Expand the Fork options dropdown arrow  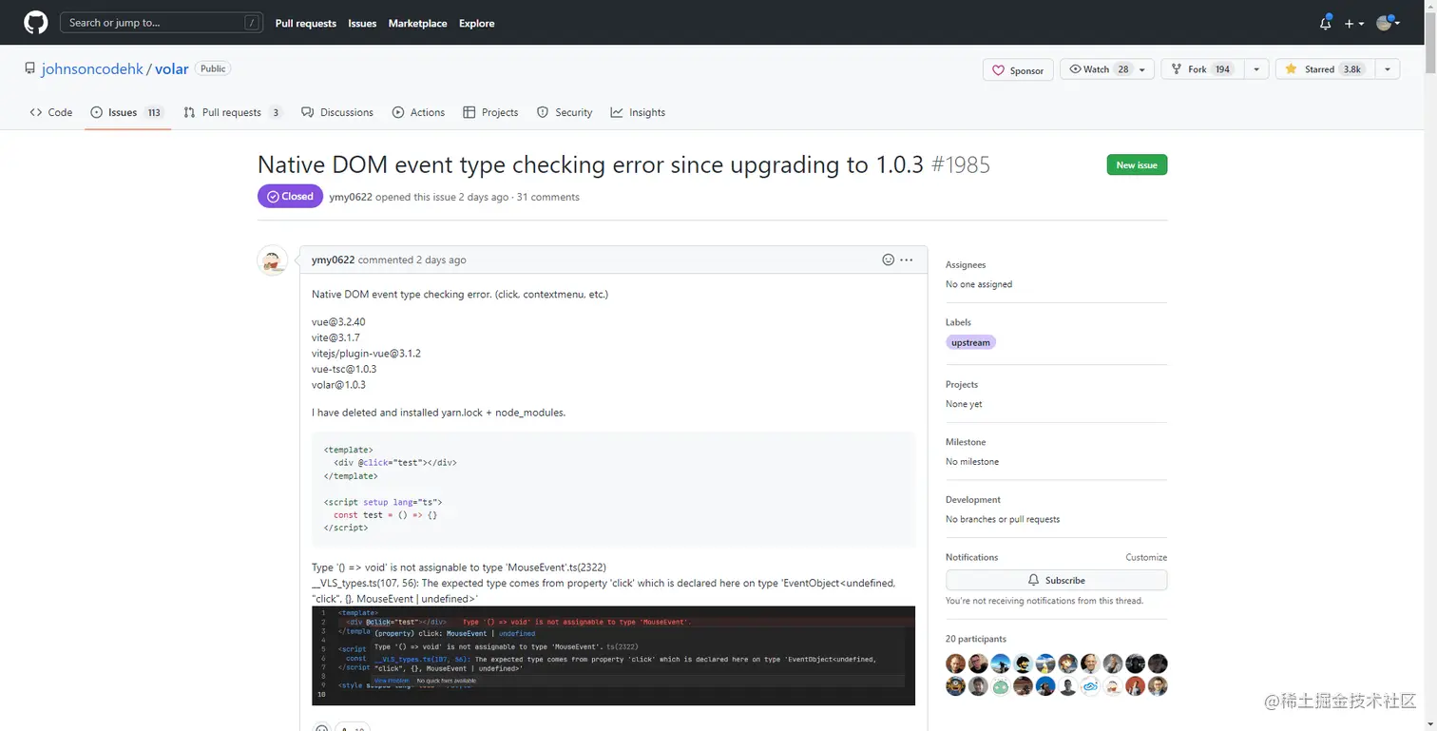coord(1256,69)
